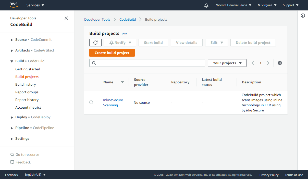Select the InlineSecureScanning project radio button
Image resolution: width=308 pixels, height=179 pixels.
(x=91, y=102)
